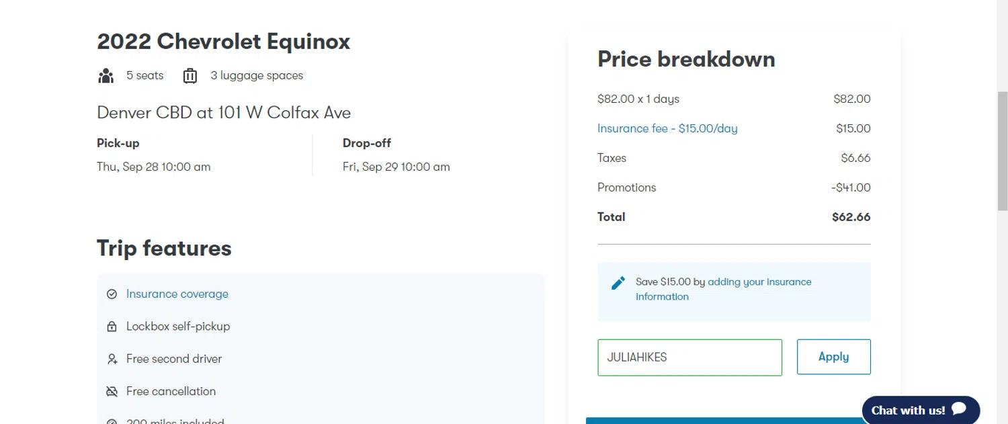Click the Total $62.66 amount
This screenshot has height=424, width=1008.
pos(851,217)
